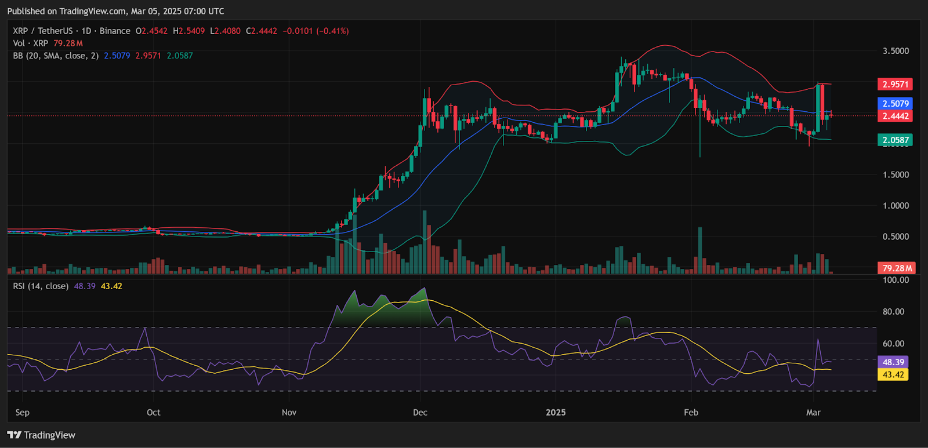Select the XRP / TetherUS symbol title

click(42, 31)
